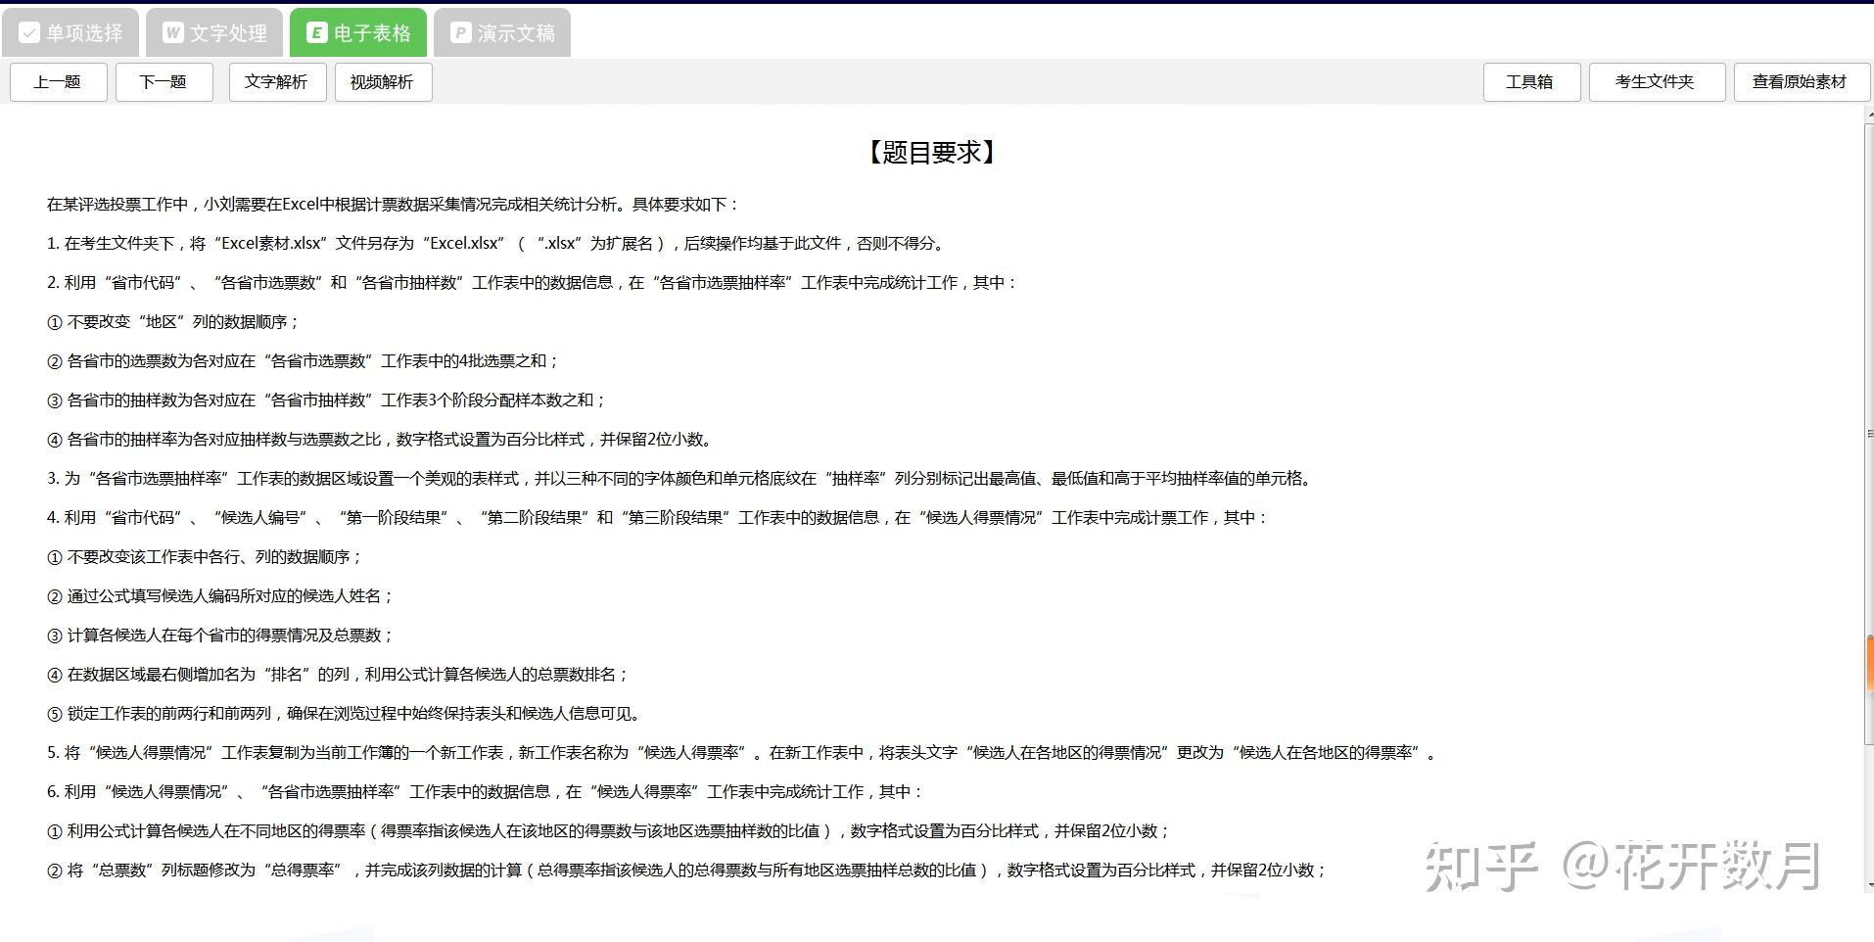1874x942 pixels.
Task: Open 视频解析 video explanation
Action: tap(384, 82)
